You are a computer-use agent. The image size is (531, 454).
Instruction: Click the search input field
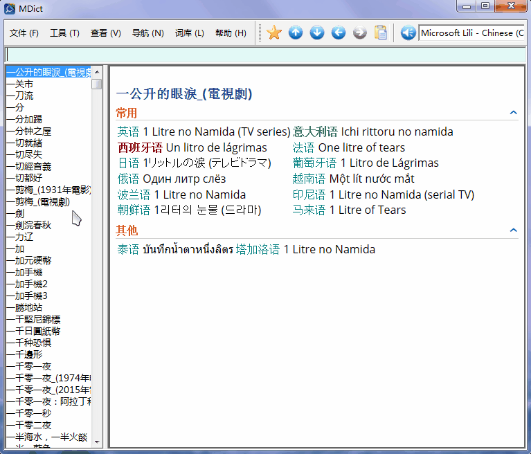click(266, 55)
